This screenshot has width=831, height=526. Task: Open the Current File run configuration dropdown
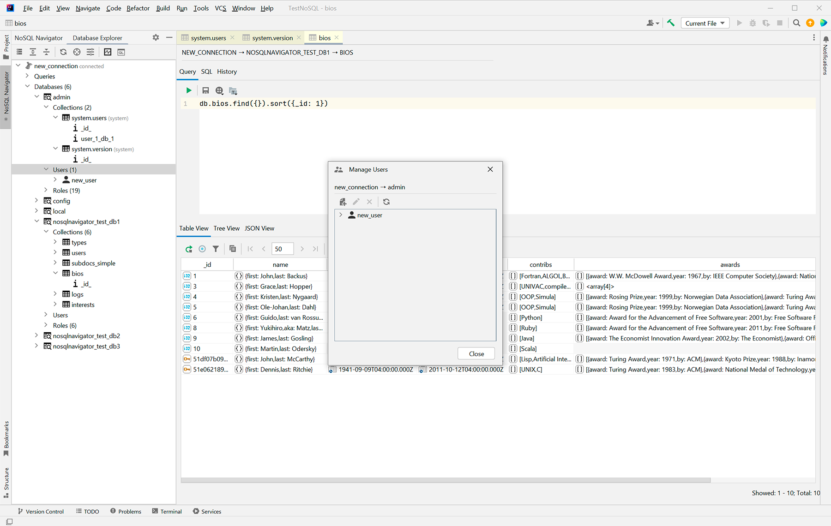click(705, 23)
